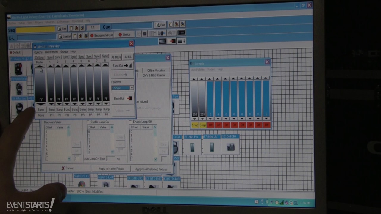Click the Statics red-dot button
Screen dimensions: 381x214
124,34
